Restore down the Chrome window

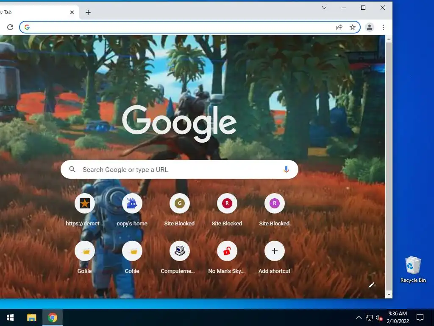363,8
